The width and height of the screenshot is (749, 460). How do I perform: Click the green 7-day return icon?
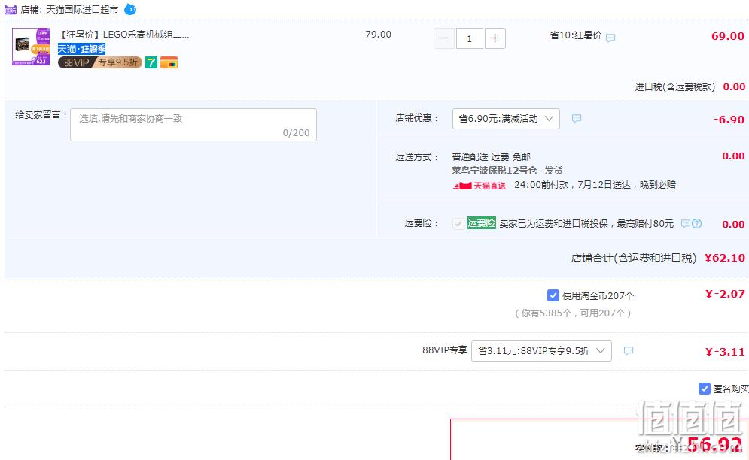click(151, 62)
